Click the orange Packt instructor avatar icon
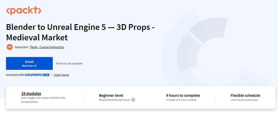The width and height of the screenshot is (278, 113). [10, 47]
